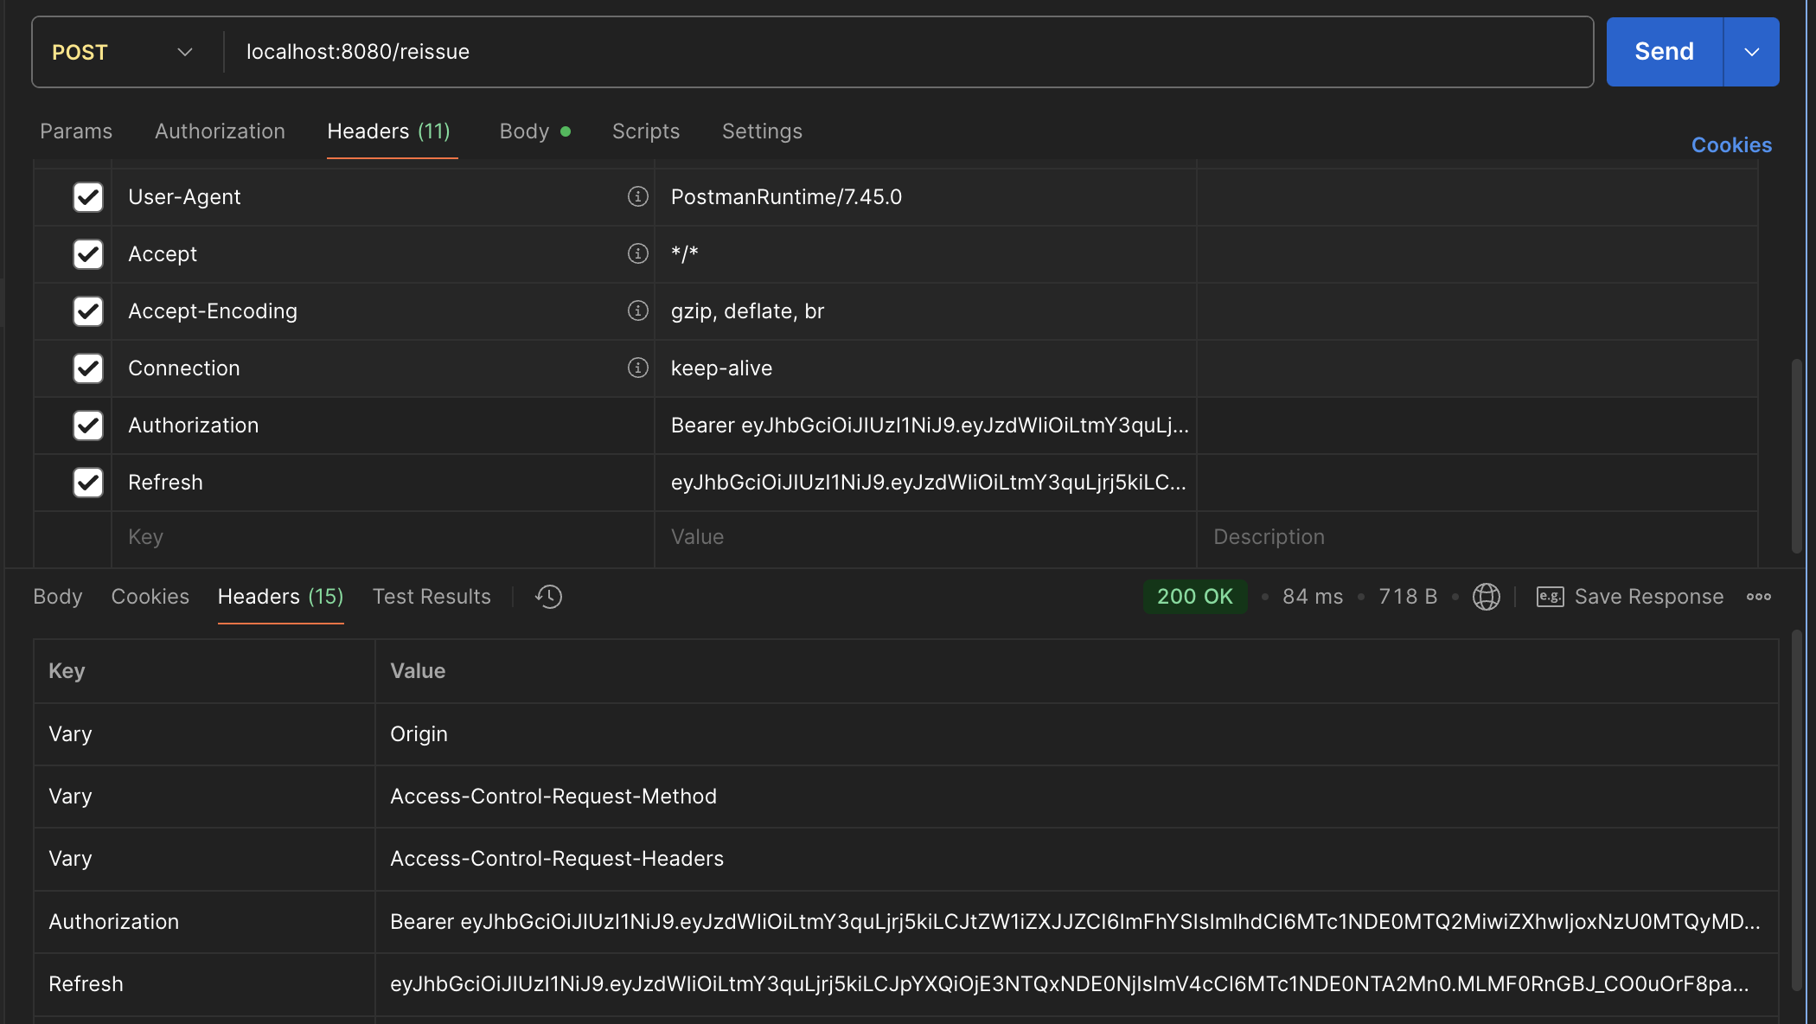Uncheck the Refresh header checkbox
The width and height of the screenshot is (1816, 1024).
(88, 483)
